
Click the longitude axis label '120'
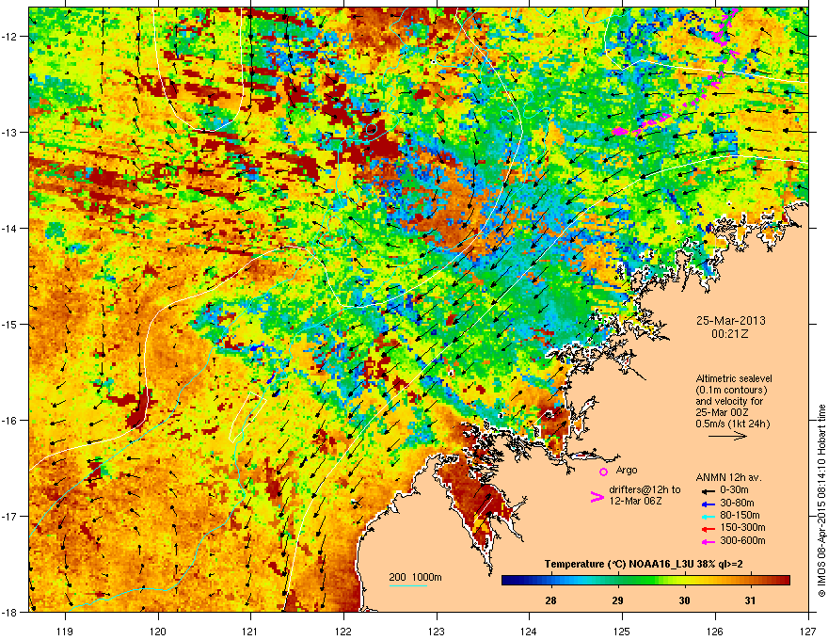click(158, 631)
